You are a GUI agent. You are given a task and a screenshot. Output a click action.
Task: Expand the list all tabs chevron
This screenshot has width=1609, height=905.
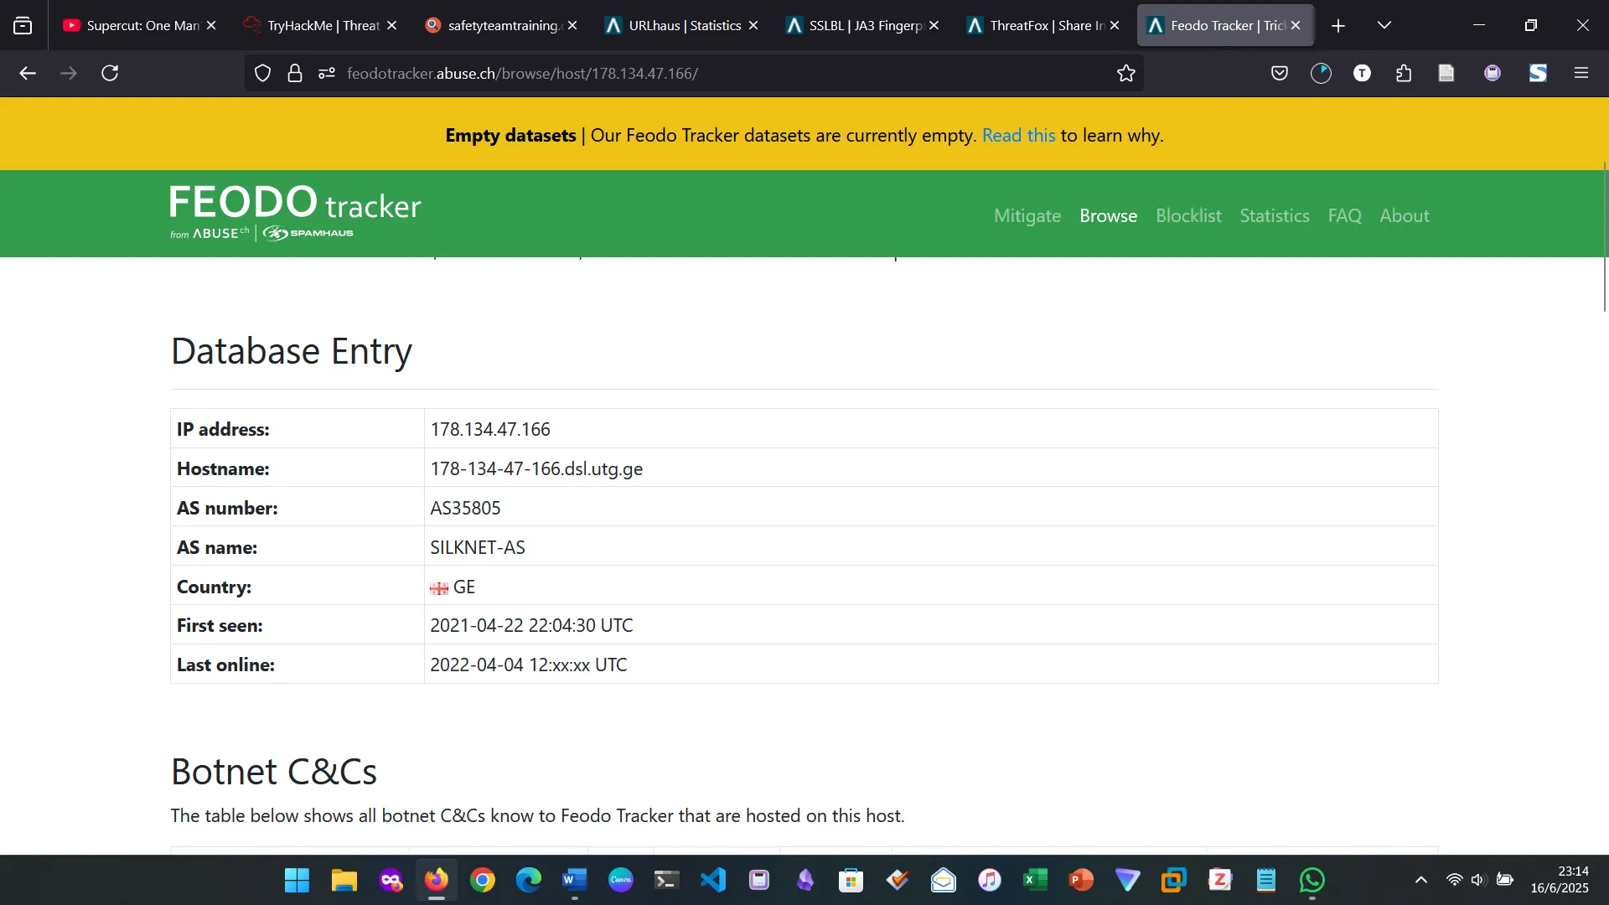click(1384, 26)
